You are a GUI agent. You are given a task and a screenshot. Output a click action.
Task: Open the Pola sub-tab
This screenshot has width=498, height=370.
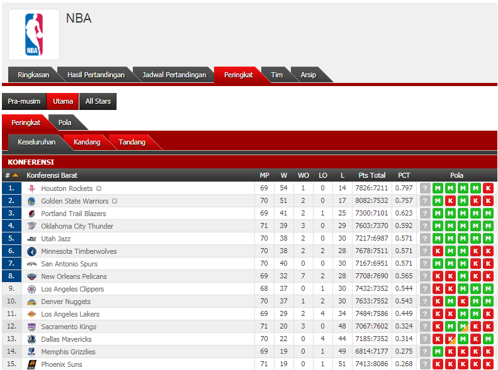(x=65, y=122)
